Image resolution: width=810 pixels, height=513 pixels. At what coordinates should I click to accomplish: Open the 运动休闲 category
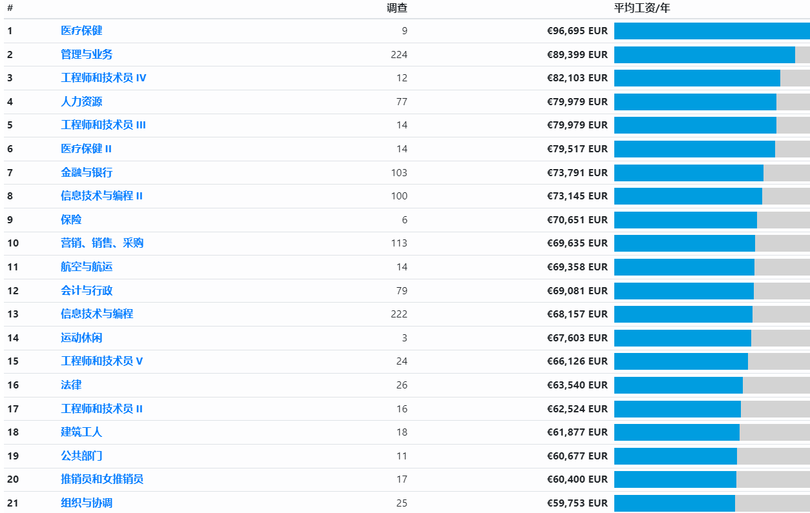click(81, 337)
